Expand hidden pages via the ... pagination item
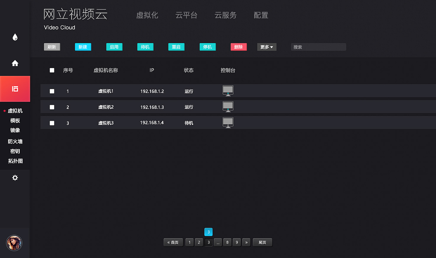The width and height of the screenshot is (436, 258). 218,242
